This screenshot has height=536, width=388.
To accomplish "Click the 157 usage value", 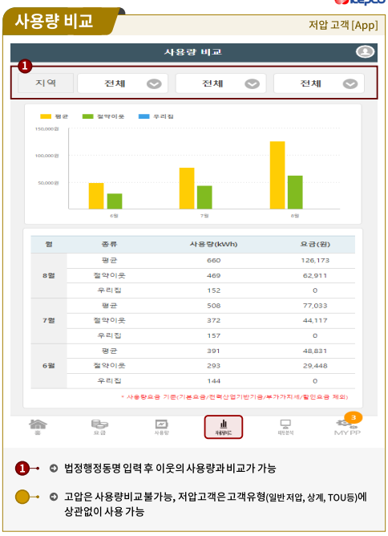I will click(214, 335).
